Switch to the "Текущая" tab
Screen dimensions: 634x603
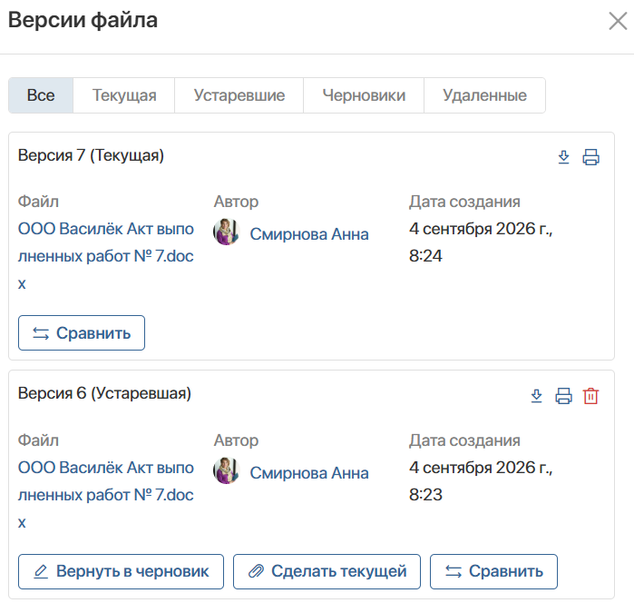click(x=124, y=95)
